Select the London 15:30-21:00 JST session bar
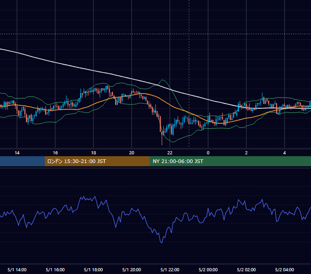 (x=97, y=161)
